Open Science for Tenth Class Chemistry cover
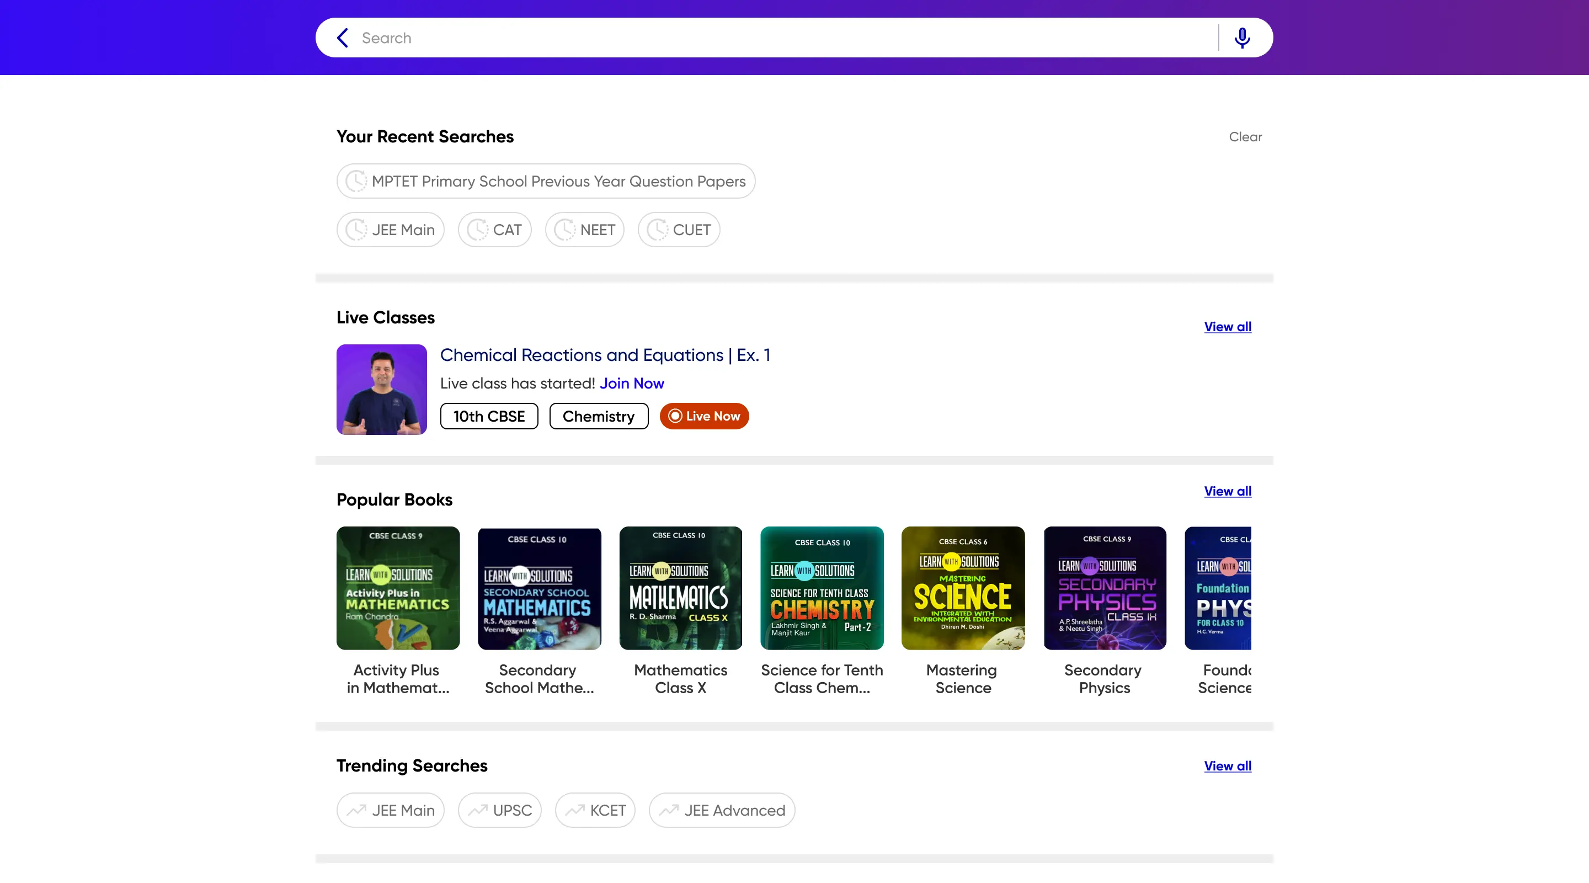This screenshot has height=883, width=1589. pos(822,587)
